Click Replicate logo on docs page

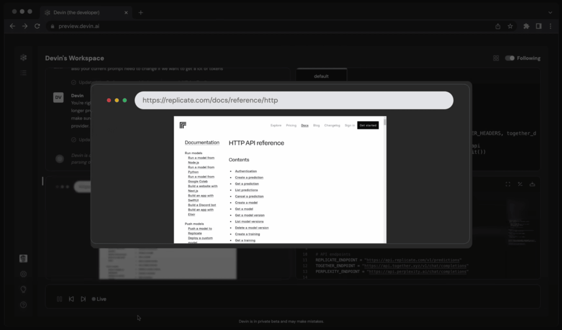coord(183,125)
